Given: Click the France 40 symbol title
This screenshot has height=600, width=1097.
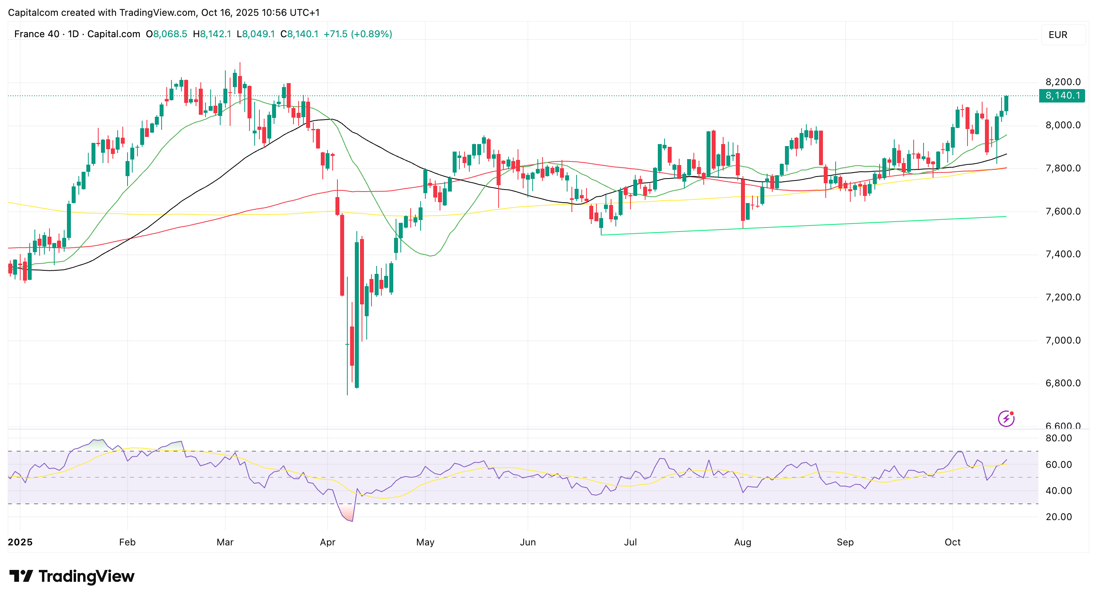Looking at the screenshot, I should [x=36, y=34].
